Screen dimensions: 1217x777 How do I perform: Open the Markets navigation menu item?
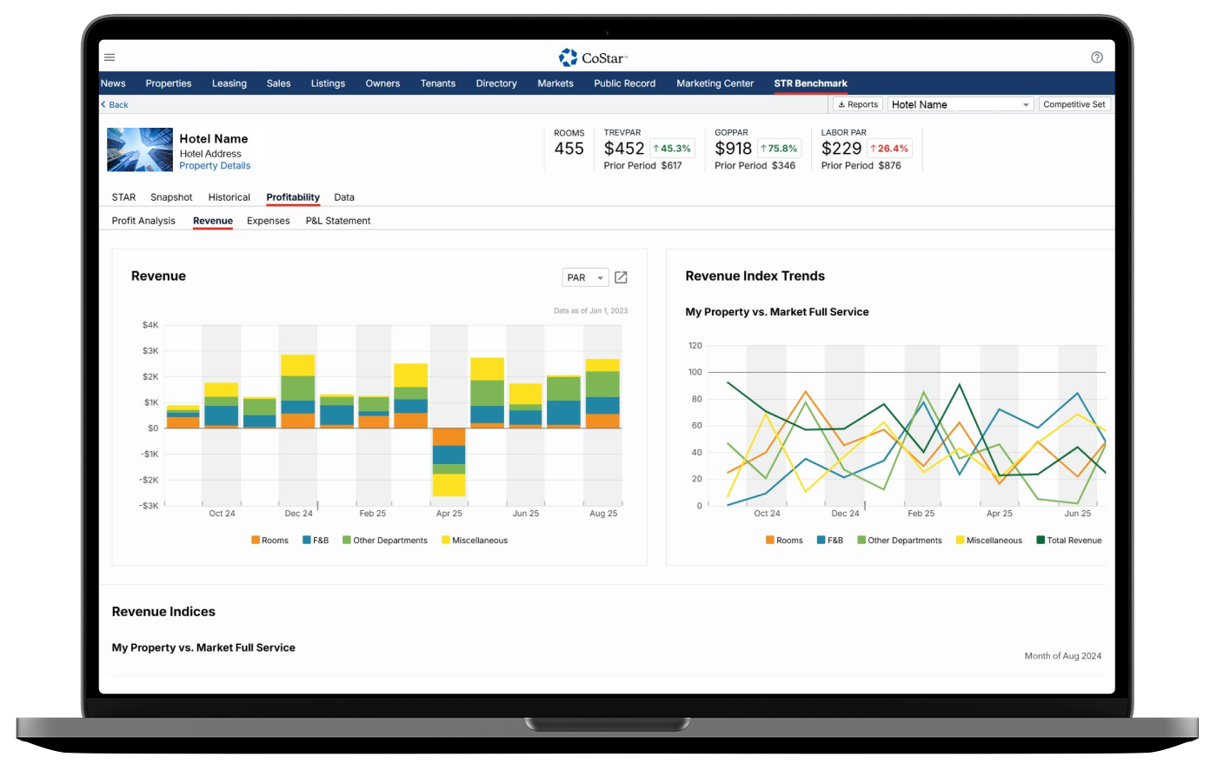coord(555,83)
